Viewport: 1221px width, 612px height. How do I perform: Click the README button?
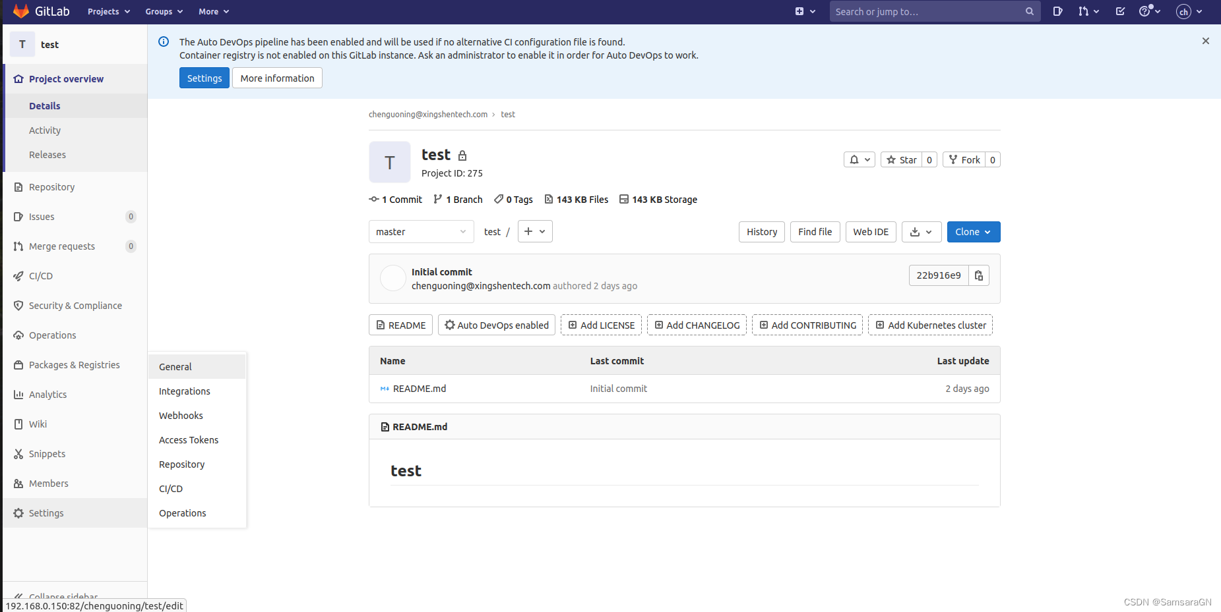pos(400,325)
